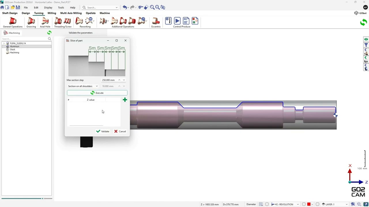Open the workshop documents report icon
The height and width of the screenshot is (207, 369).
pos(195,21)
